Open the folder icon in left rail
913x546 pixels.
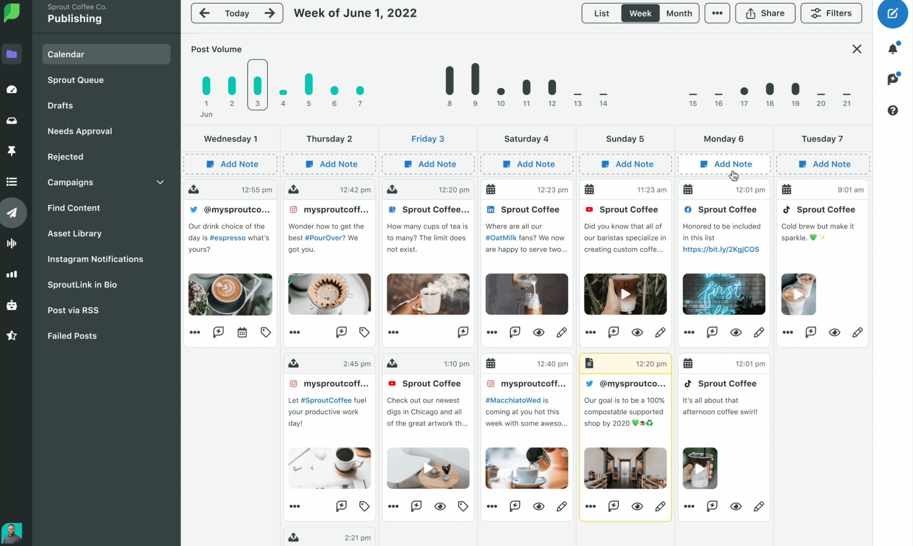[12, 54]
